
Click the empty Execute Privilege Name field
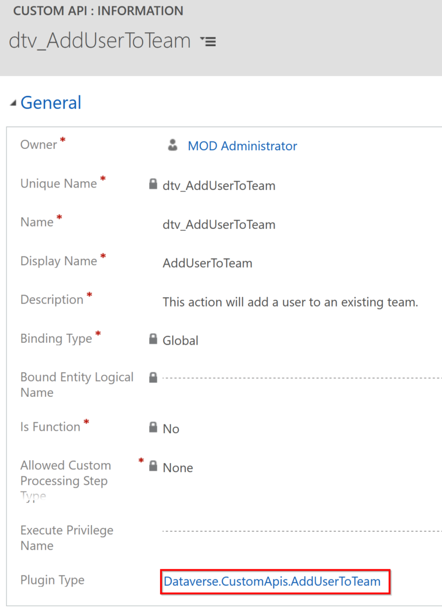point(302,531)
